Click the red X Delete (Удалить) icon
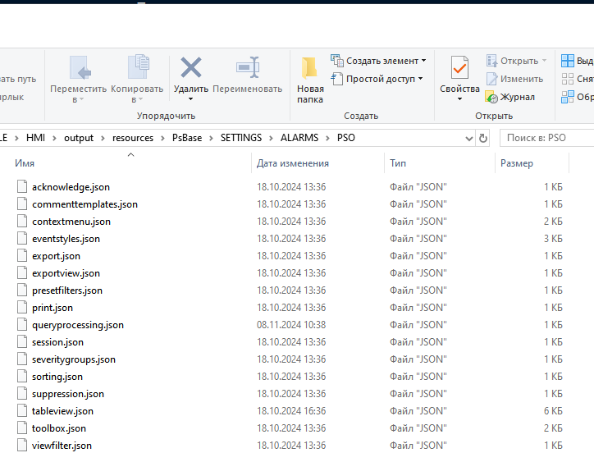 [x=190, y=67]
